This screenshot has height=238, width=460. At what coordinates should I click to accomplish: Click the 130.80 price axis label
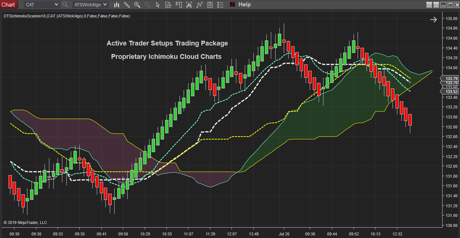[x=451, y=225]
